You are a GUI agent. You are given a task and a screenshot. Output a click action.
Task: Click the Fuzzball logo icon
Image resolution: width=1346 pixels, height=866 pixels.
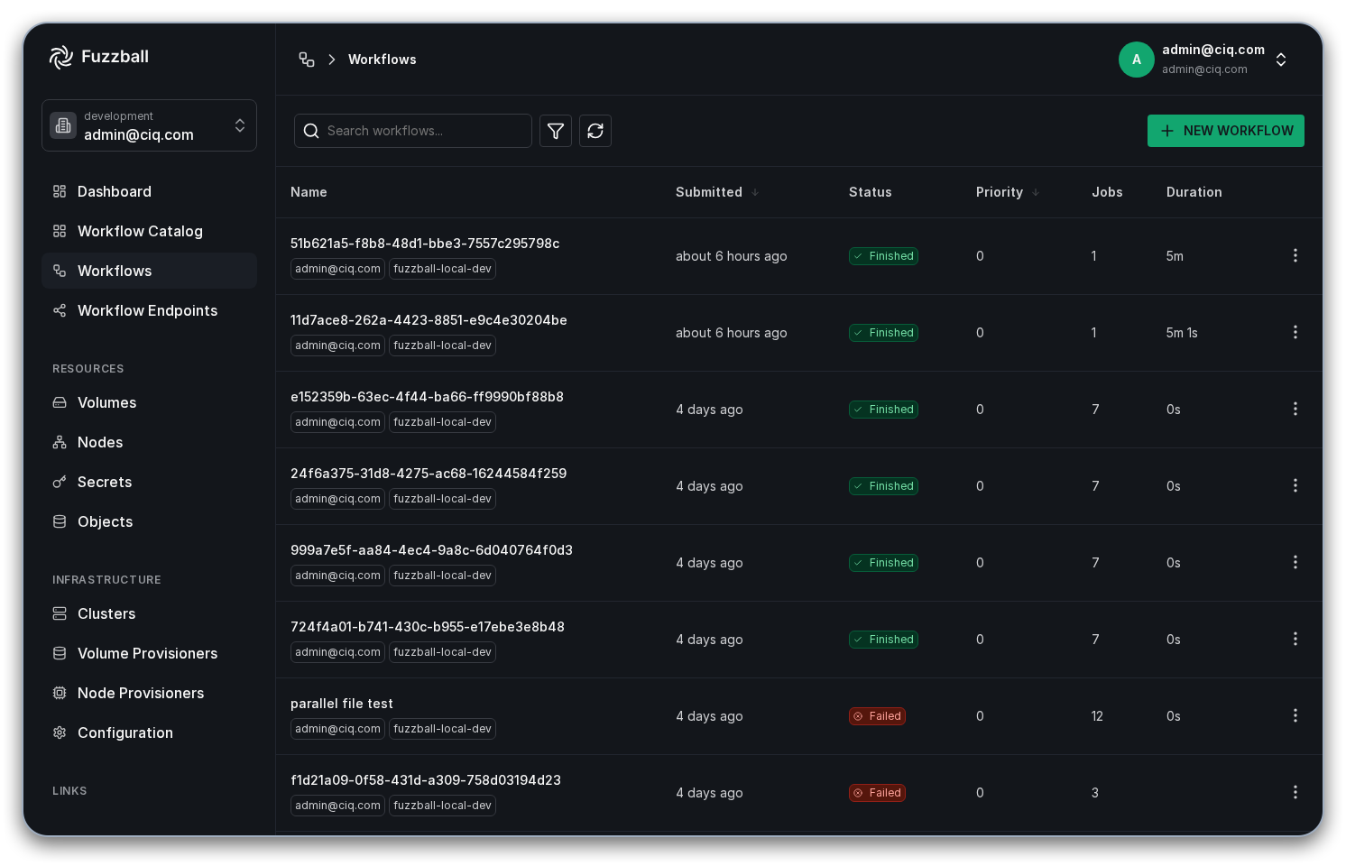pyautogui.click(x=61, y=57)
